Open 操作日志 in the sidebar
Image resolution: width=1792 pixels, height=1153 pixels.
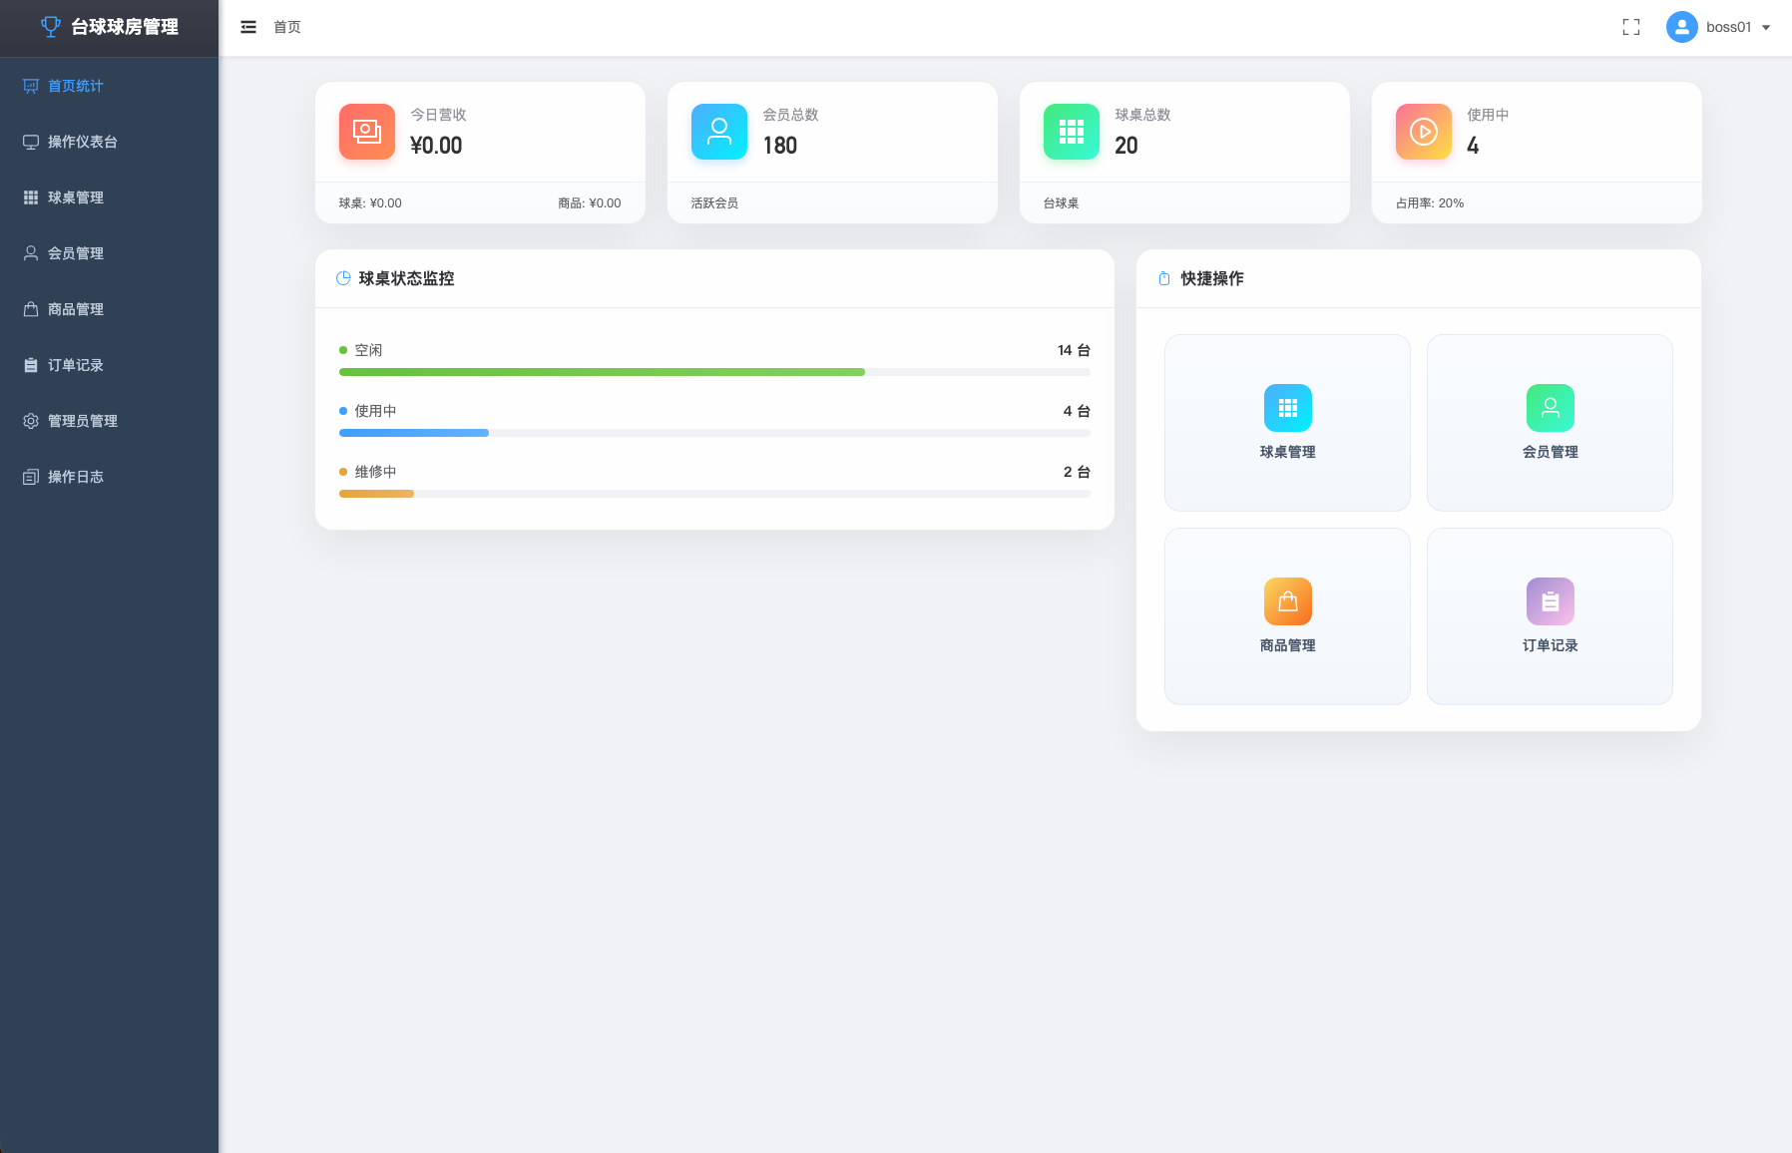(109, 477)
